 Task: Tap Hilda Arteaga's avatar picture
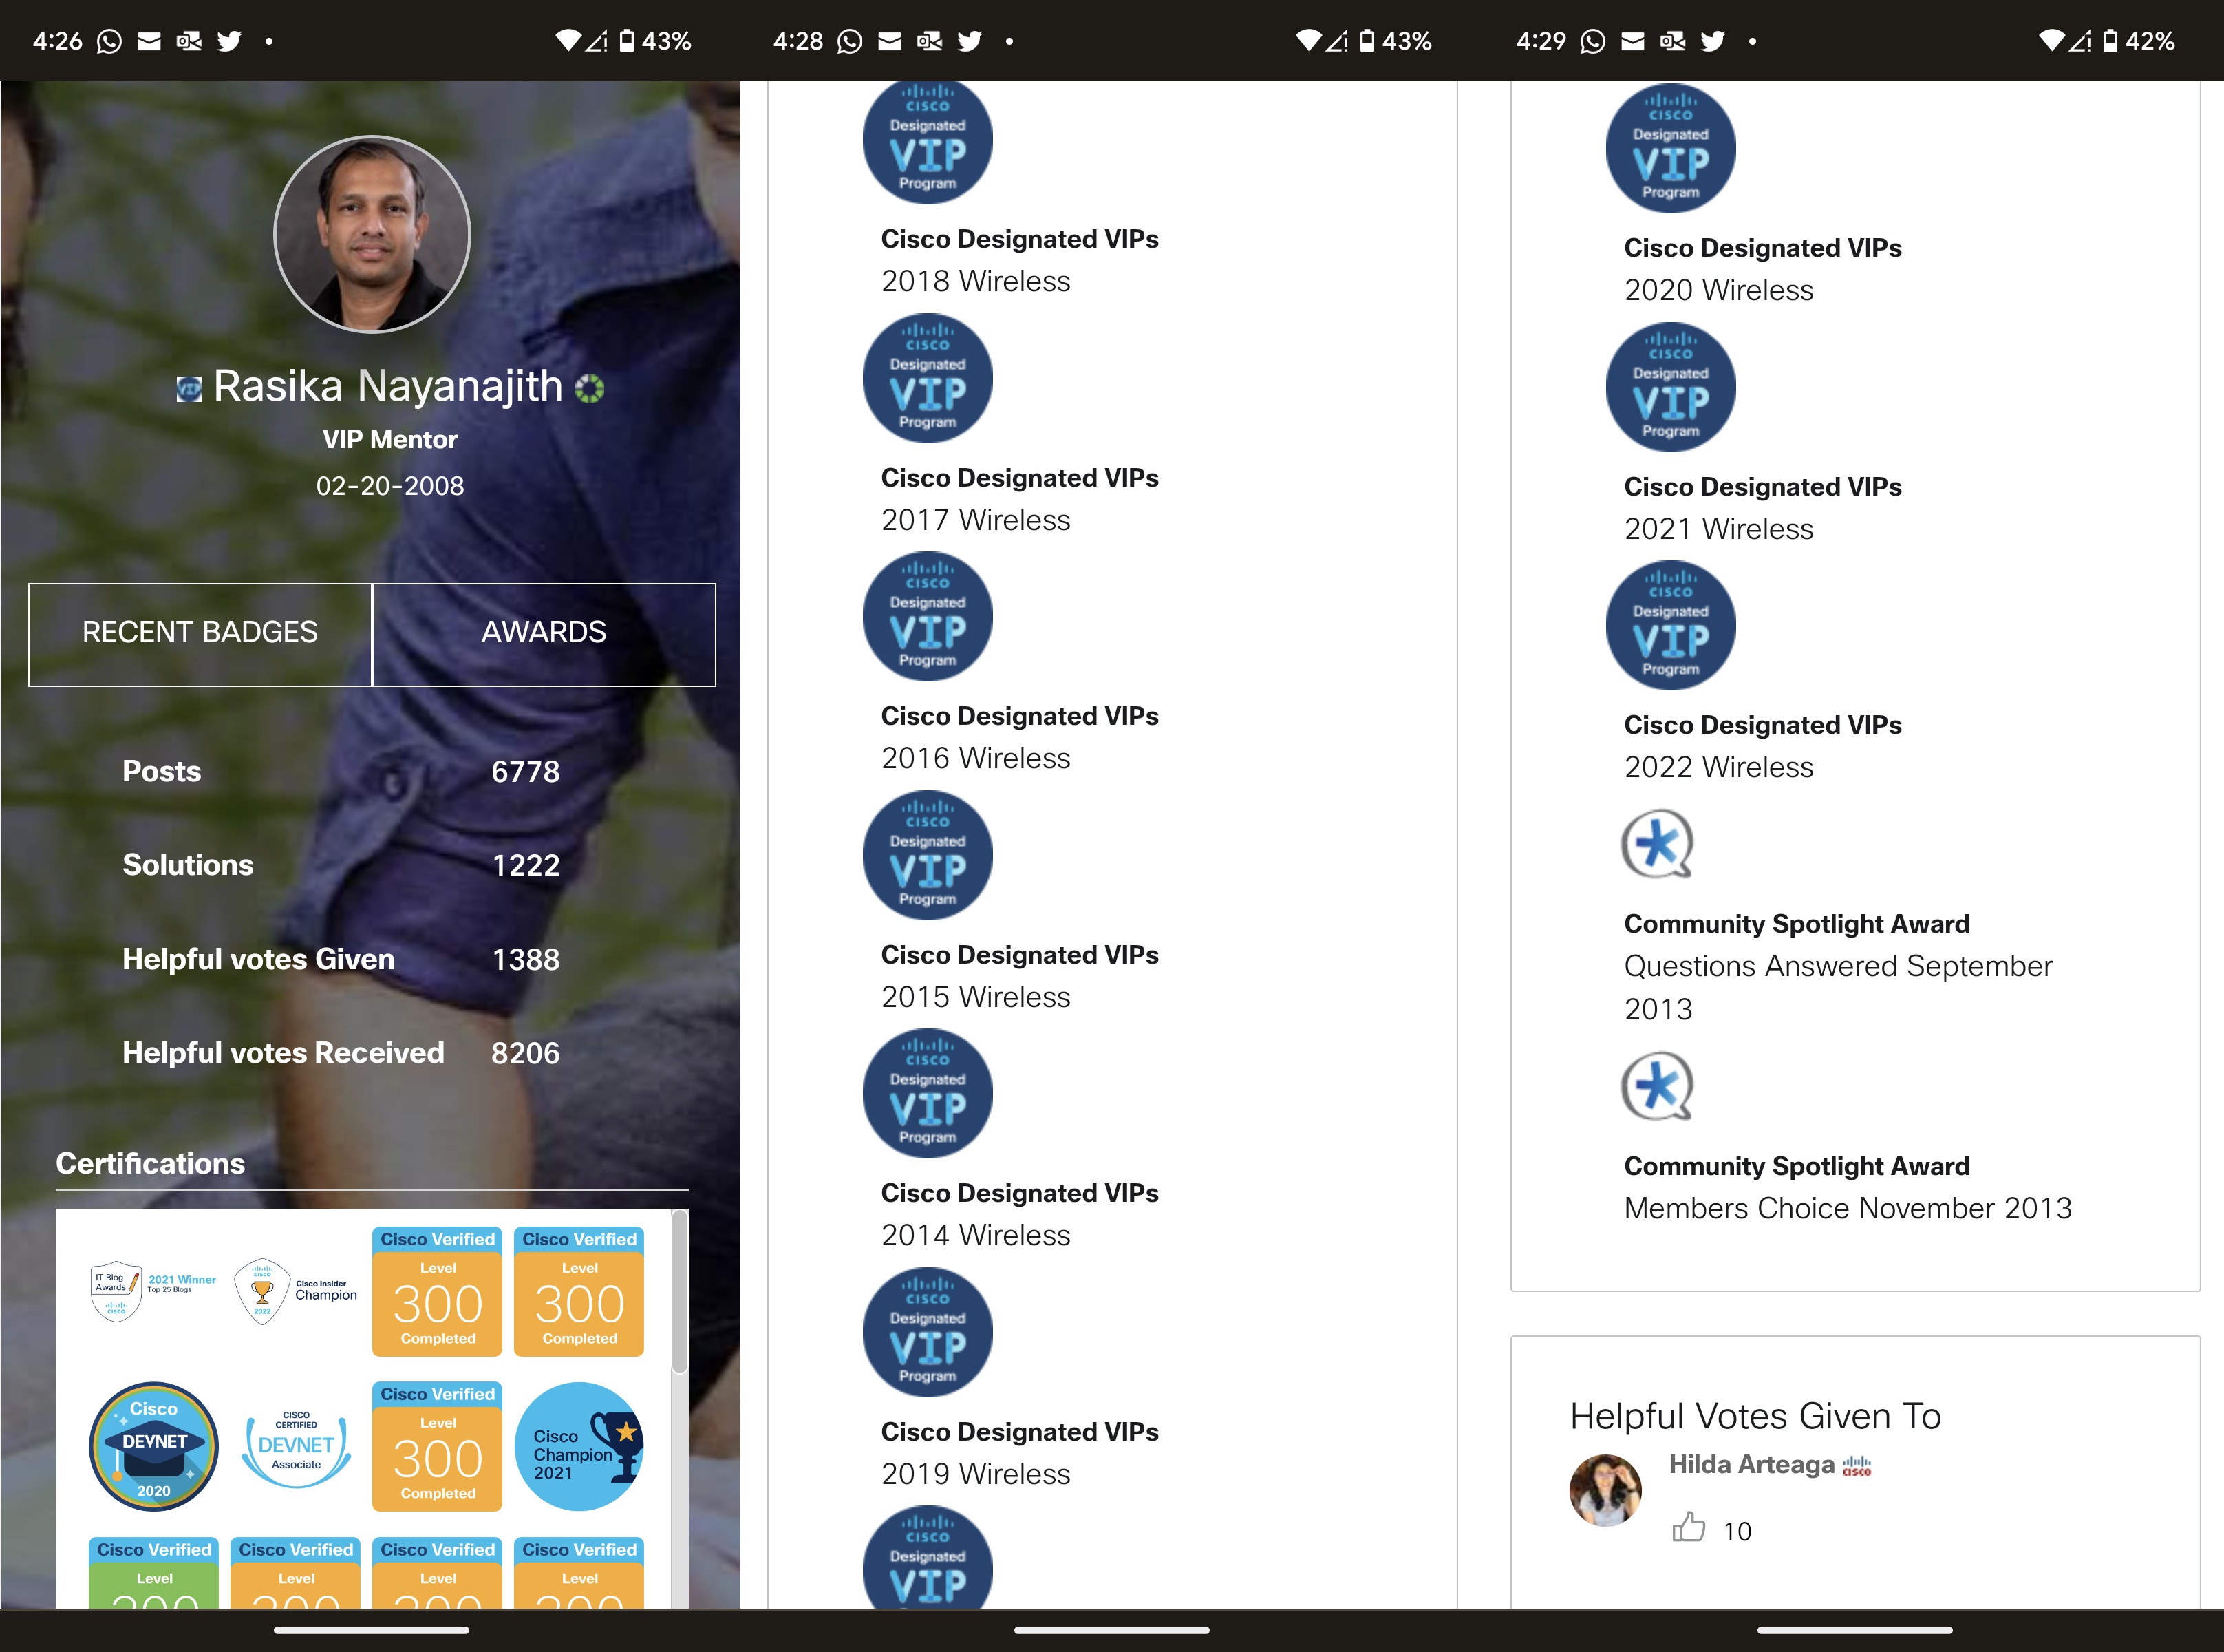[x=1605, y=1490]
